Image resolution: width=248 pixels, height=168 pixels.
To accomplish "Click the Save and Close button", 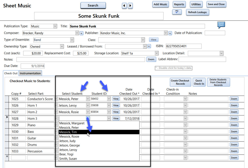I will tap(216, 4).
